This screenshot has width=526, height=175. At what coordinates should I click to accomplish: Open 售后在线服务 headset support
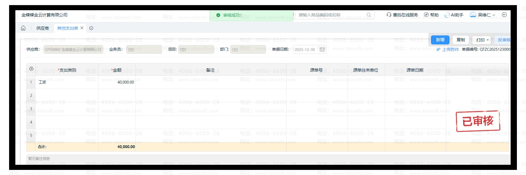click(x=402, y=15)
